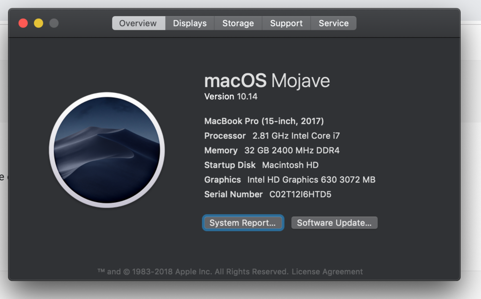Select the Storage tab

point(238,23)
